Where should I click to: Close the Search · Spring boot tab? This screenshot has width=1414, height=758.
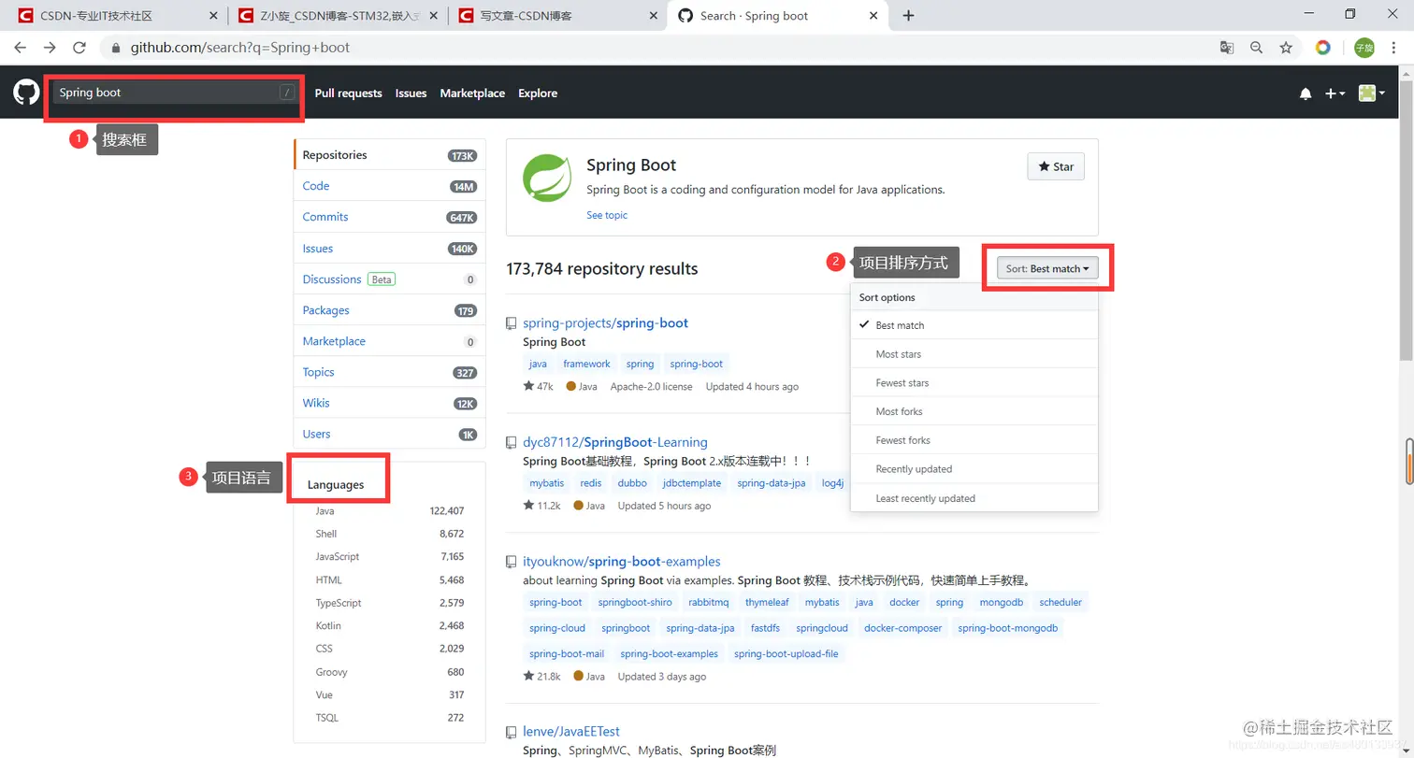(874, 16)
